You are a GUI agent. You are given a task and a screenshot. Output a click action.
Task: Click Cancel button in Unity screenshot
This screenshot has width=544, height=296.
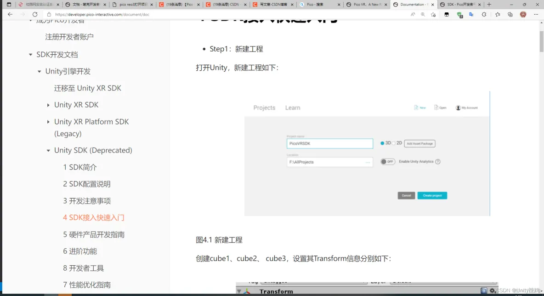coord(406,196)
